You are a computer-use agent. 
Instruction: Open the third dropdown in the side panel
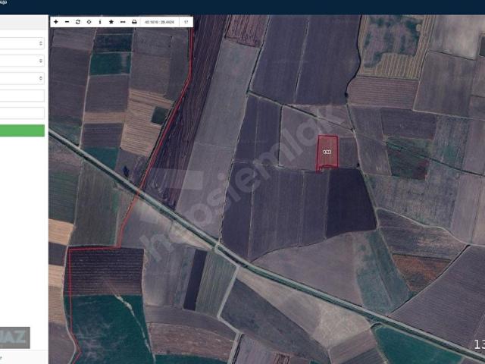coord(22,78)
